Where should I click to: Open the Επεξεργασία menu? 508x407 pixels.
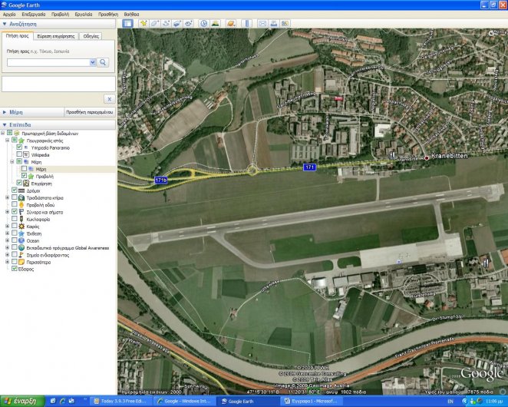(x=33, y=15)
